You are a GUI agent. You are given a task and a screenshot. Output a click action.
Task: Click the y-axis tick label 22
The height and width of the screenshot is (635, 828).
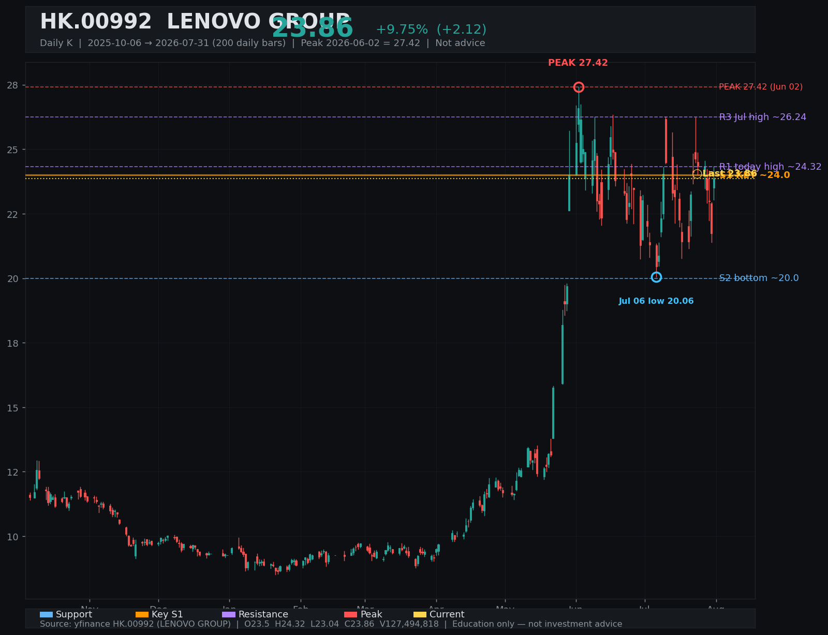pos(13,214)
